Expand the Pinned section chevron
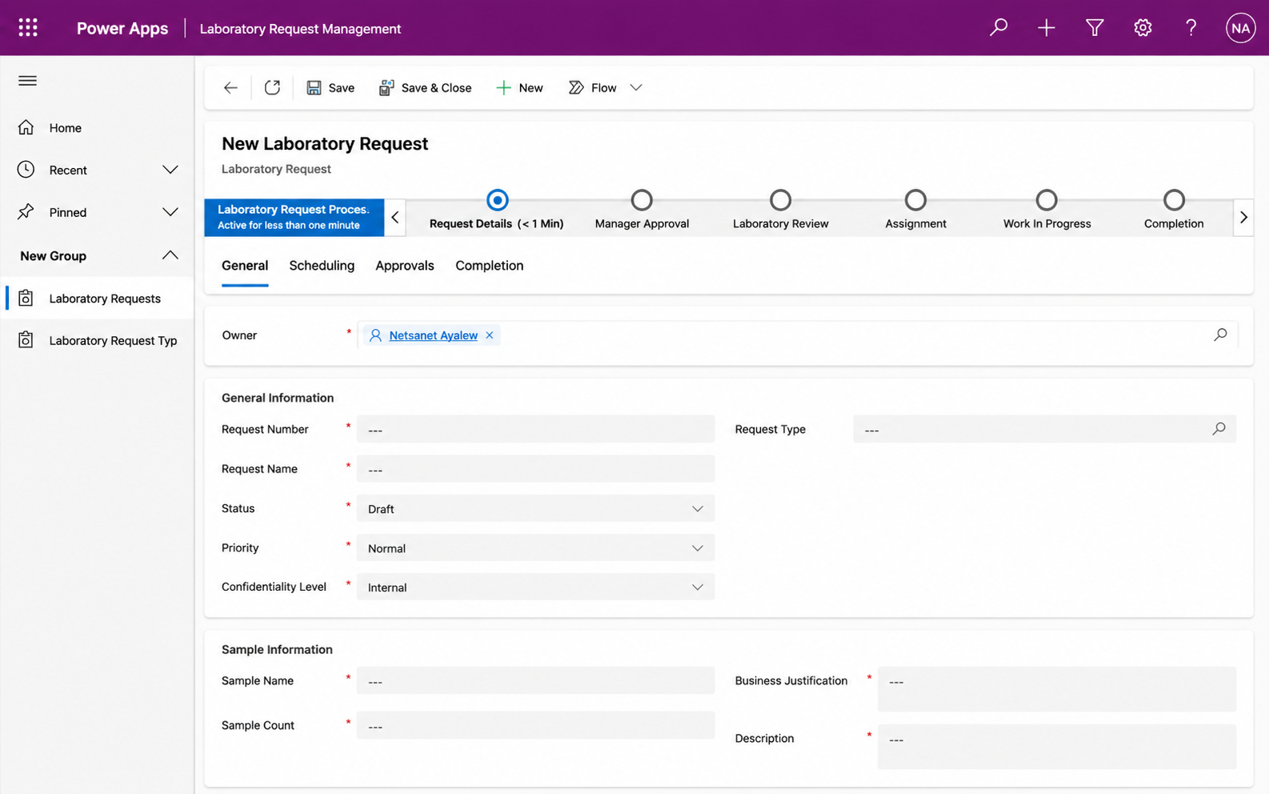 click(170, 212)
